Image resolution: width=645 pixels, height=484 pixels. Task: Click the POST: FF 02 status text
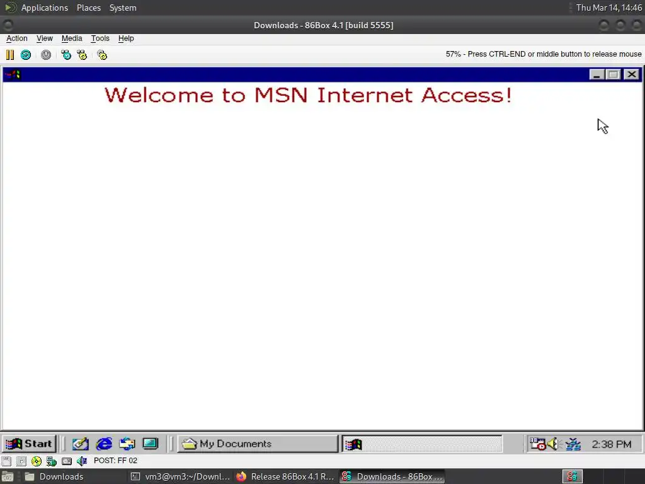(x=116, y=461)
